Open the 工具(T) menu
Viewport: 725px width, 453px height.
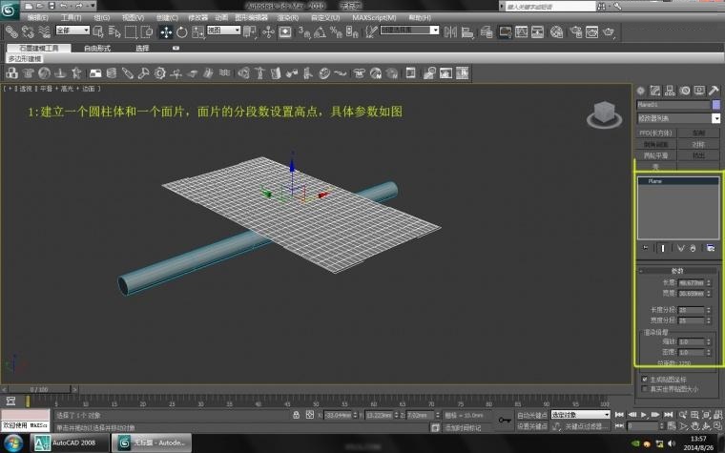(x=71, y=17)
